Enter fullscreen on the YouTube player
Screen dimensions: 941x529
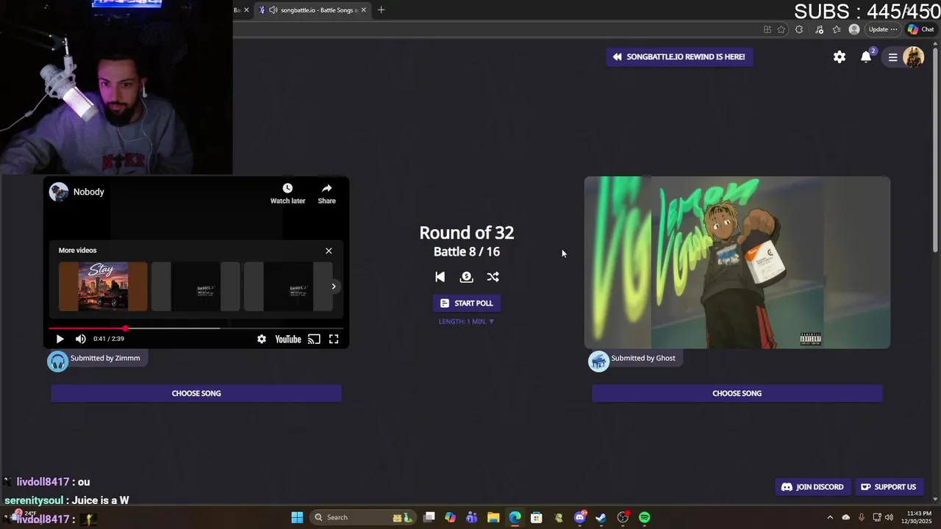pyautogui.click(x=334, y=339)
